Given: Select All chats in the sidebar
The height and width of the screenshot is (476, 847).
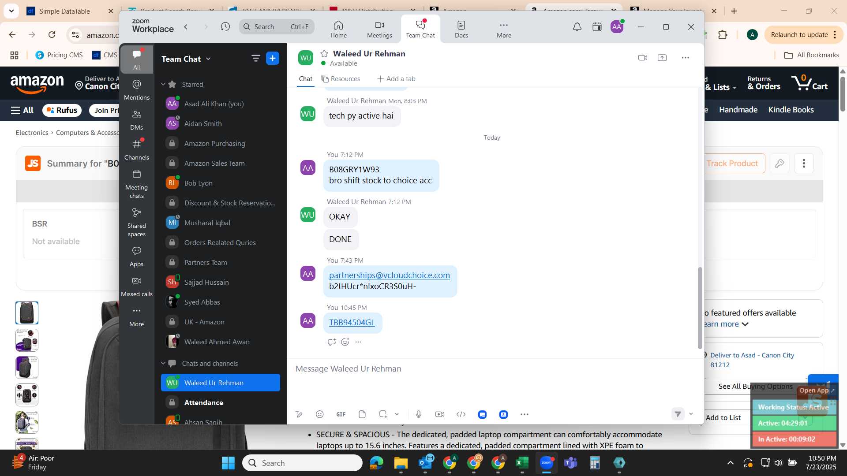Looking at the screenshot, I should pyautogui.click(x=137, y=59).
